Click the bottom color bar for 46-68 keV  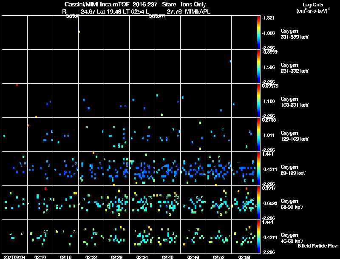pos(258,236)
